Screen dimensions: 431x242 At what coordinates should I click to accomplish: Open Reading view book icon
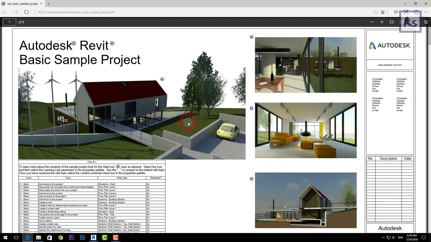(x=375, y=12)
